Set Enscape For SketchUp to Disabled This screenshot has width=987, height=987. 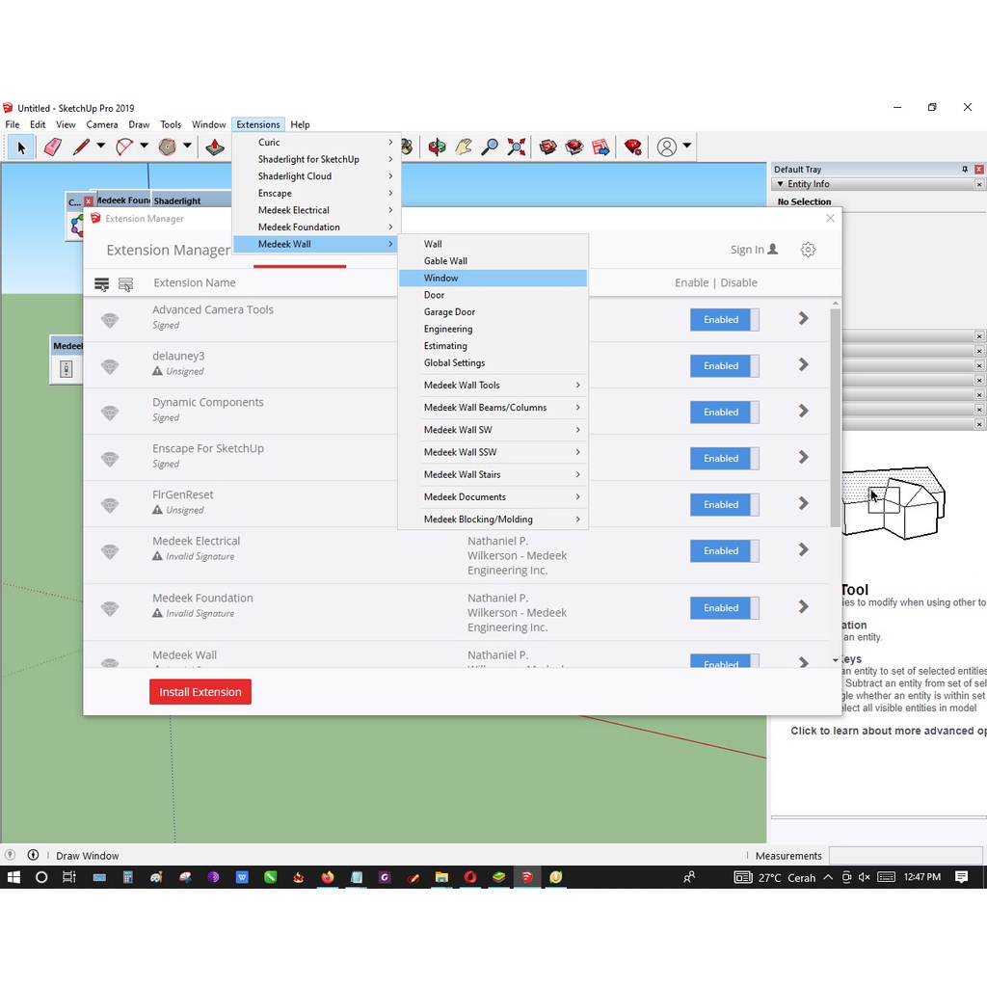click(724, 458)
